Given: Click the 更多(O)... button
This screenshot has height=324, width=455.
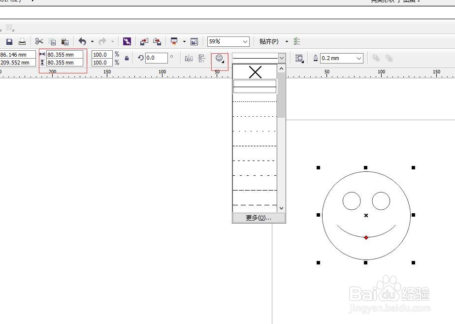Looking at the screenshot, I should click(259, 218).
